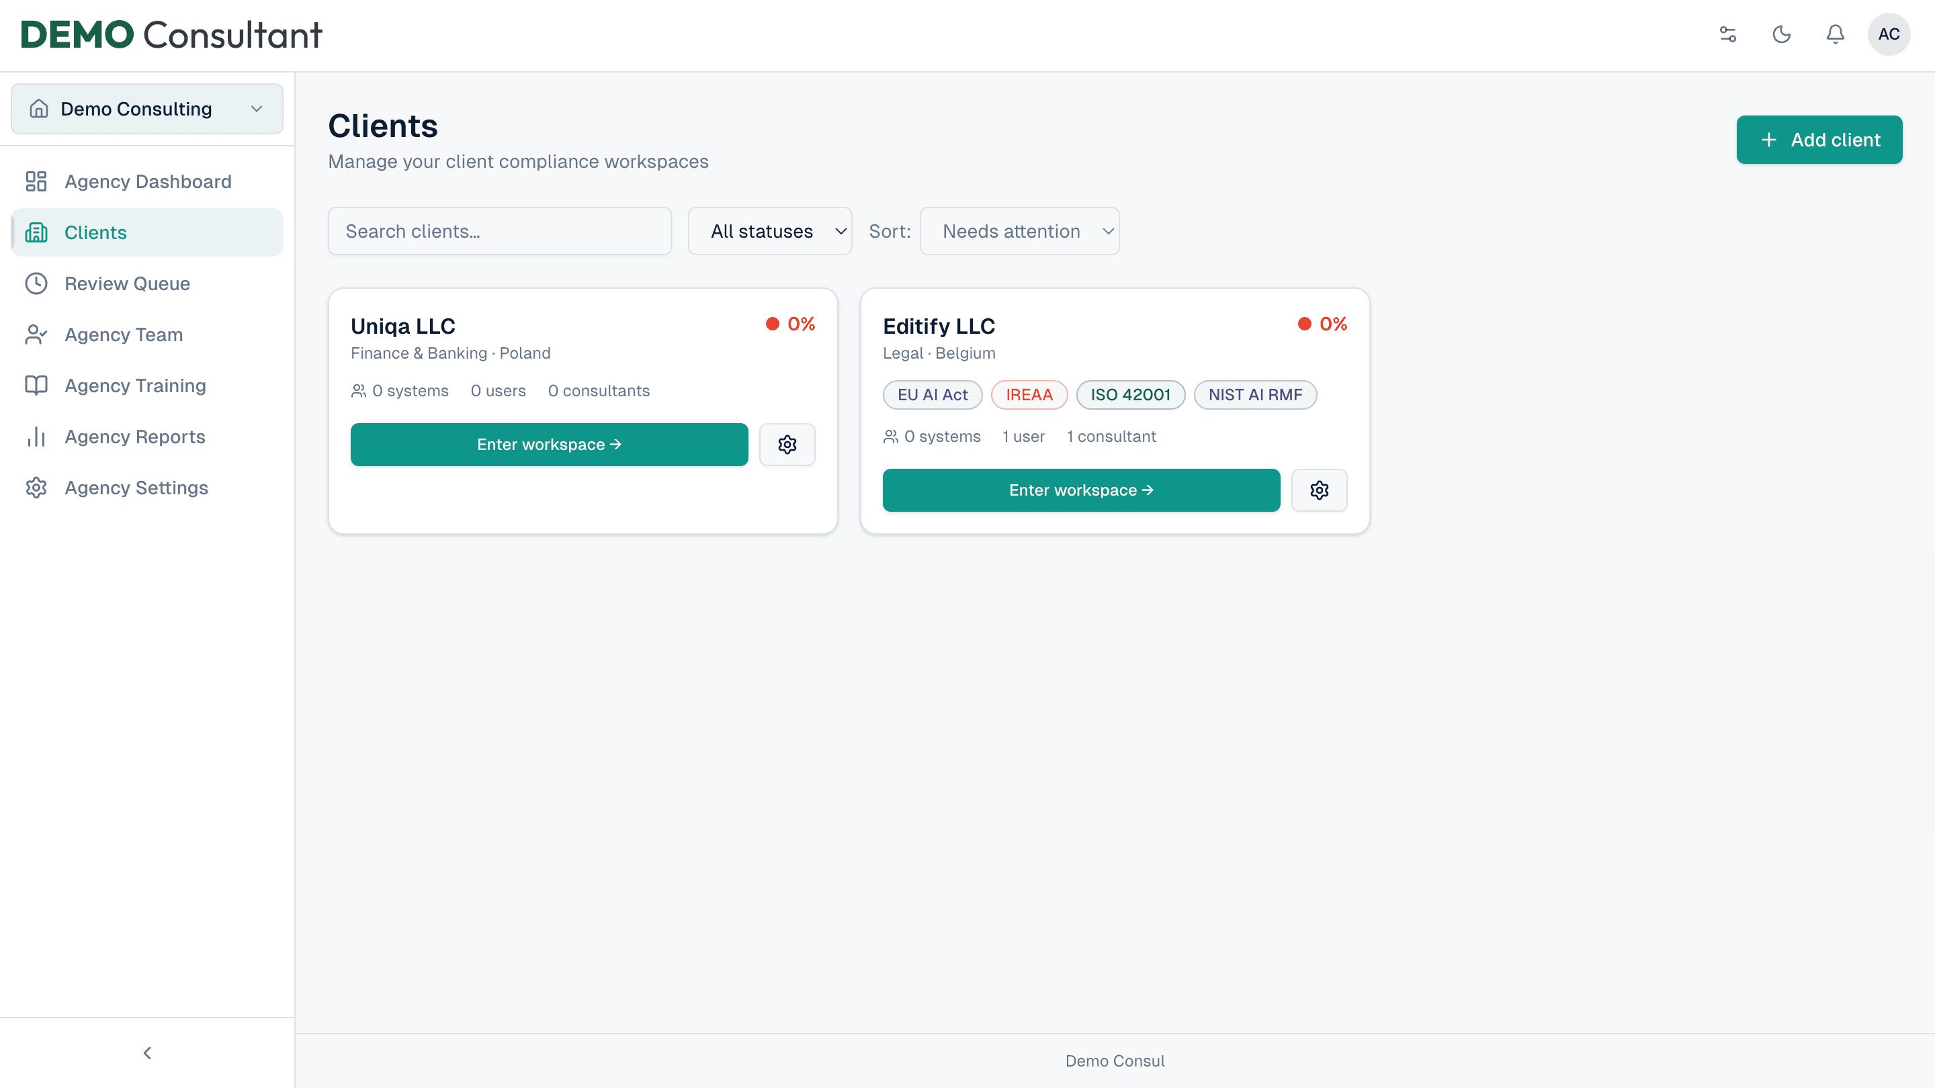
Task: Click Uniqa LLC 0% compliance indicator
Action: tap(790, 324)
